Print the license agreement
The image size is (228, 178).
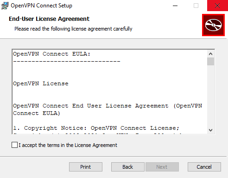click(x=86, y=167)
